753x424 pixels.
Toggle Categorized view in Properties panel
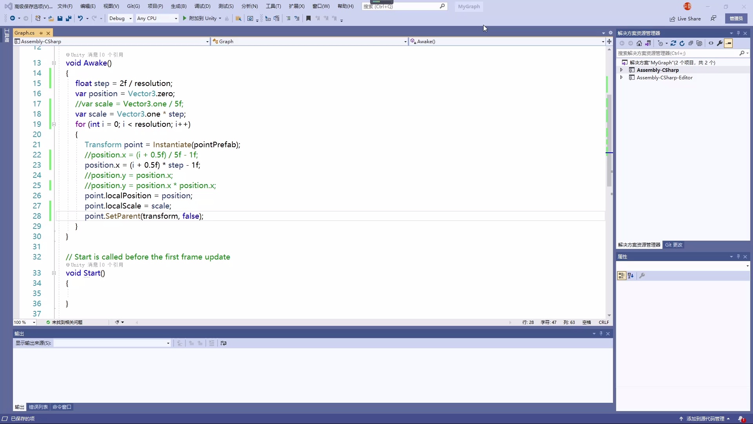click(622, 276)
